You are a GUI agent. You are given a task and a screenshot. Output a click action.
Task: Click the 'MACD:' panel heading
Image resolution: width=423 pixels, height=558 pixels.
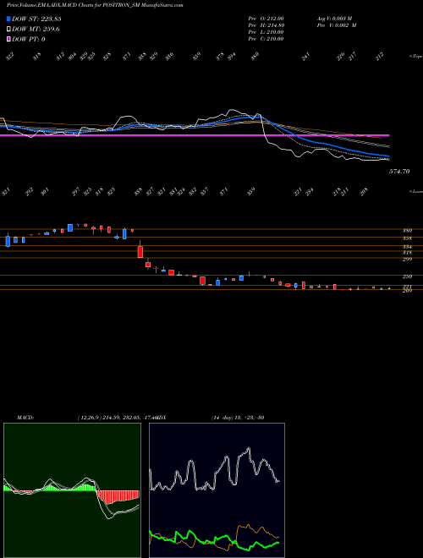click(x=25, y=418)
